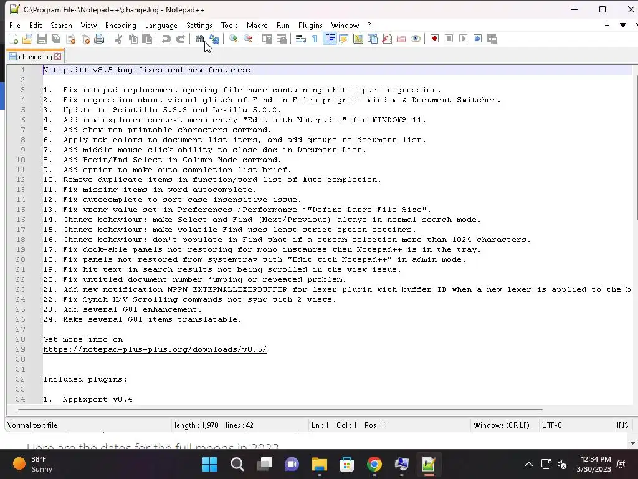Open the Encoding menu
The height and width of the screenshot is (479, 638).
[x=120, y=25]
